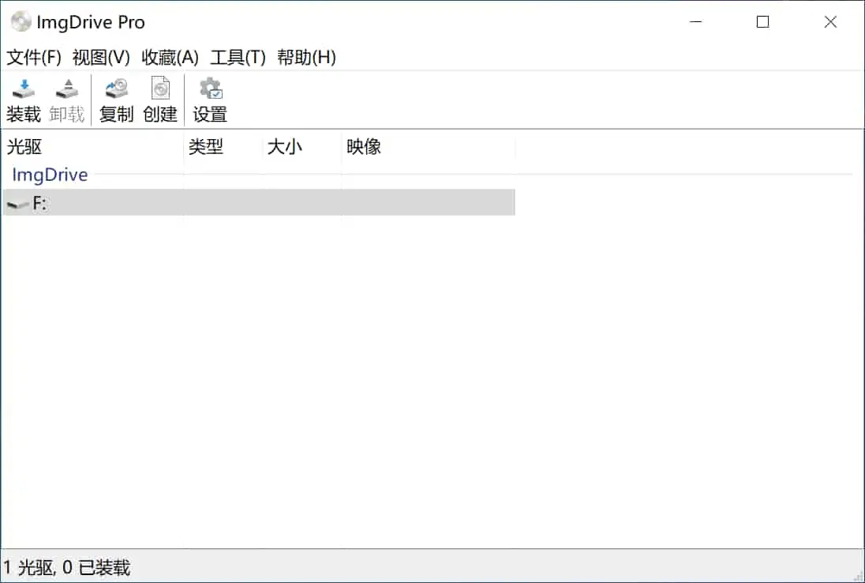Open the 视图(V) menu
Screen dimensions: 865x583
[101, 57]
